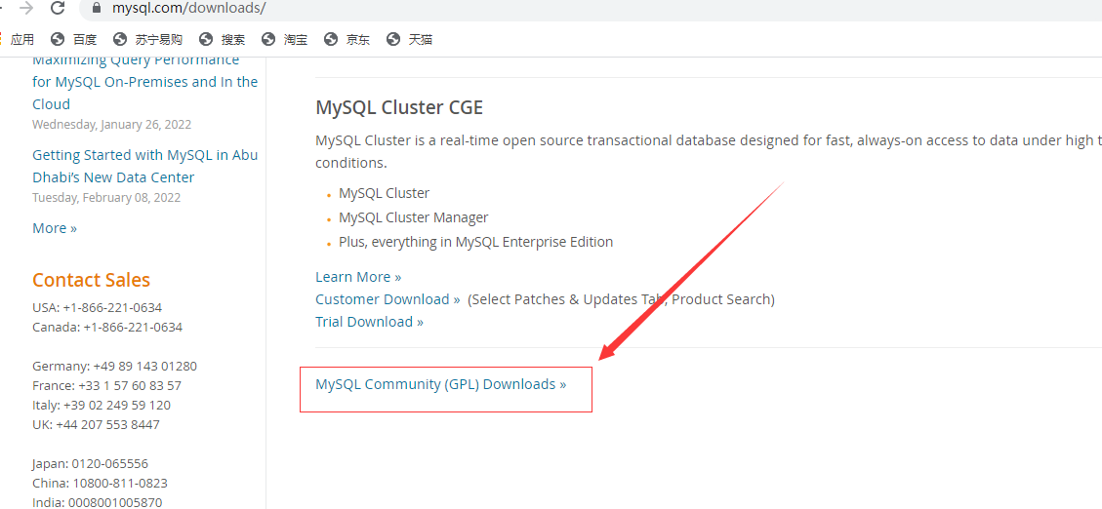Select the Plus, everything in MySQL Enterprise Edition item
This screenshot has height=509, width=1102.
475,242
